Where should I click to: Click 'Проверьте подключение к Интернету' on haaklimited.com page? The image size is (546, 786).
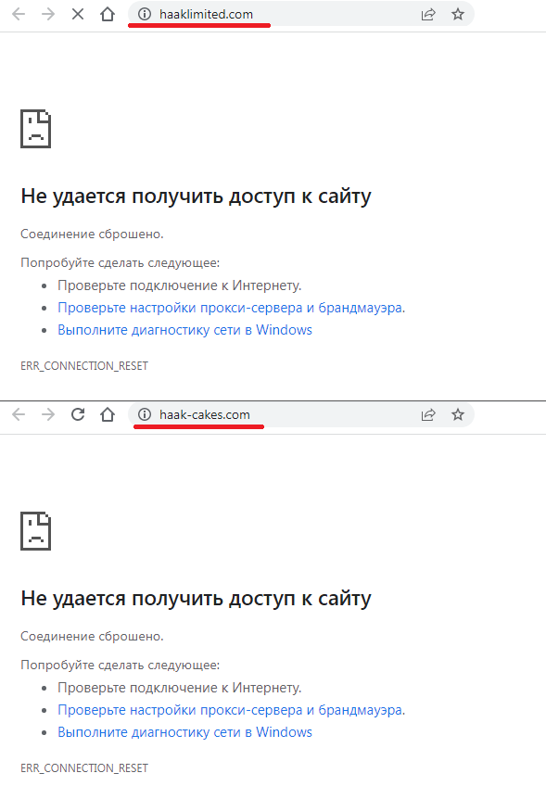tap(180, 285)
